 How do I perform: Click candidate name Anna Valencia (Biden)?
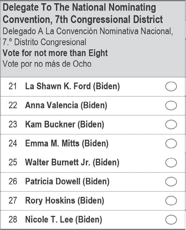66,105
